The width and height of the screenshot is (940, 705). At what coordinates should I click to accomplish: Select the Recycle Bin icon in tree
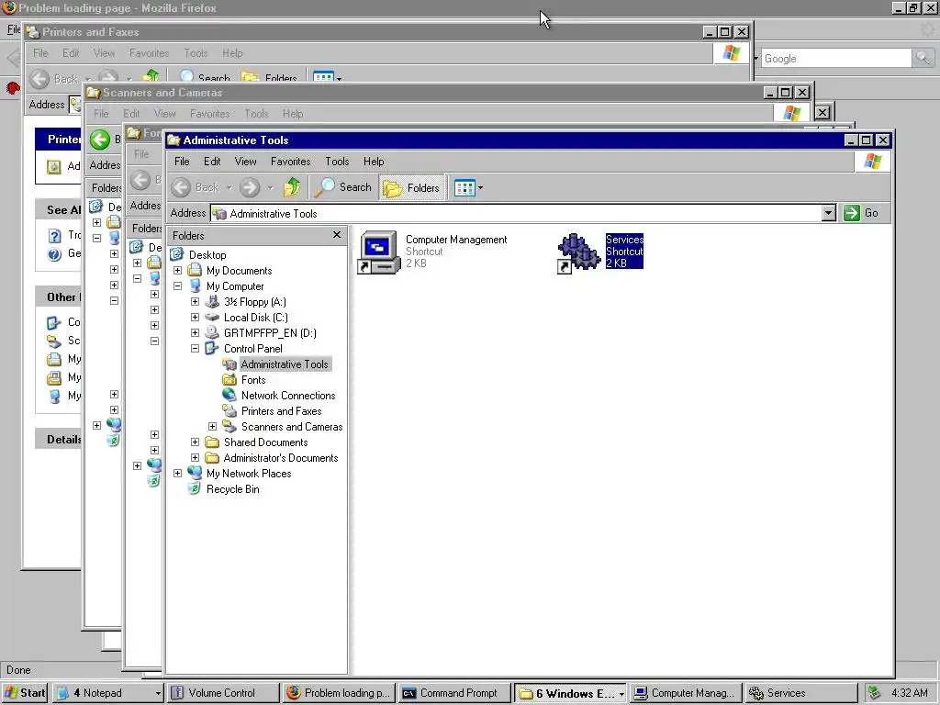point(195,488)
